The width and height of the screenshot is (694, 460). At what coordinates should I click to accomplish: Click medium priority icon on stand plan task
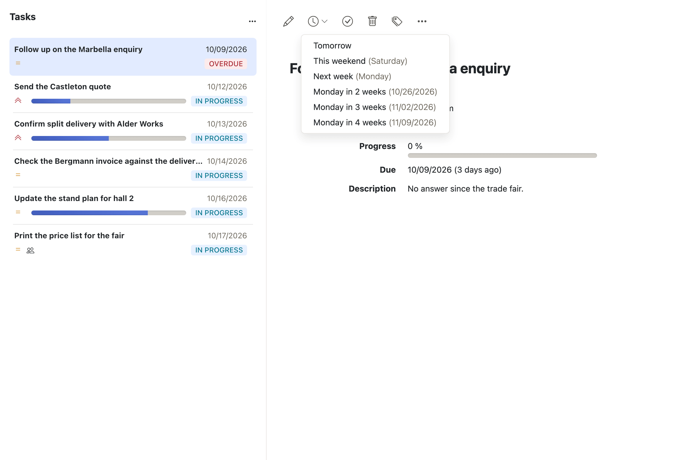(x=18, y=212)
